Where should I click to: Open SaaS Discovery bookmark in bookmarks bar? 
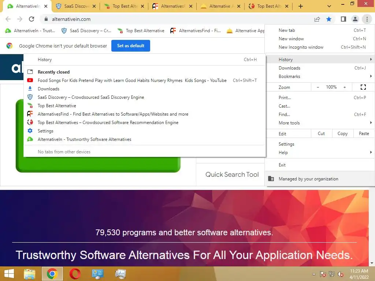[x=86, y=31]
